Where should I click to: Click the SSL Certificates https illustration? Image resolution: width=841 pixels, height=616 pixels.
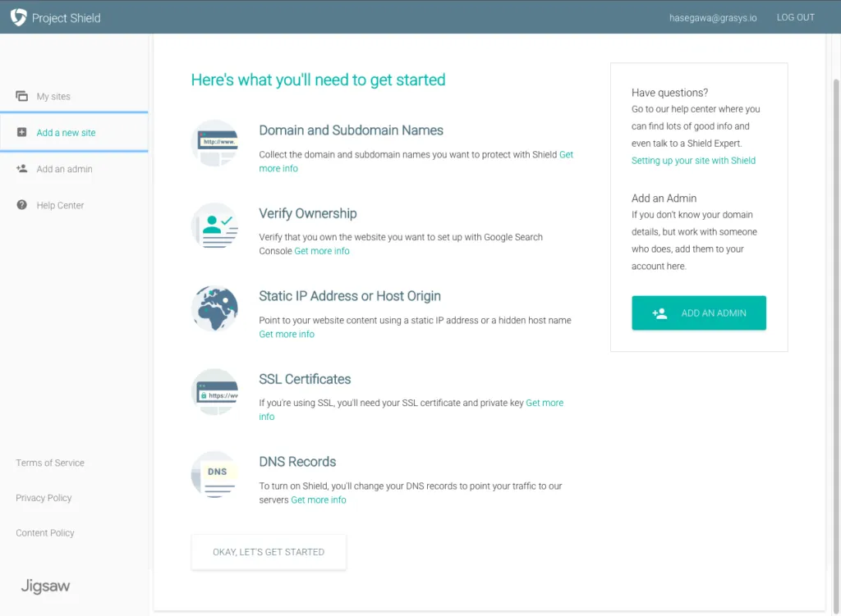[x=214, y=391]
